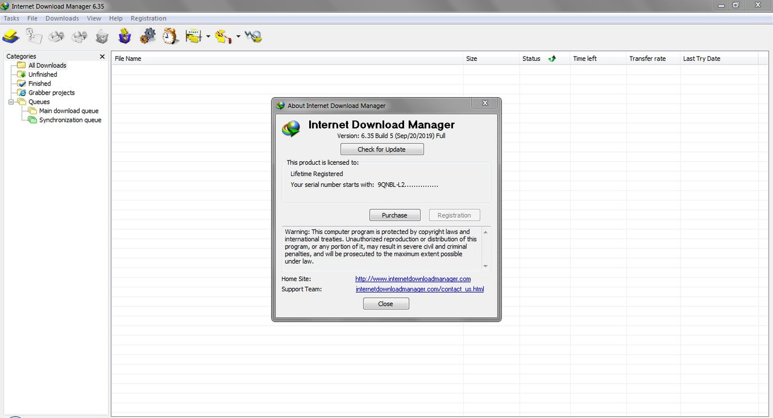Close the Categories panel
The height and width of the screenshot is (418, 773).
[x=102, y=56]
